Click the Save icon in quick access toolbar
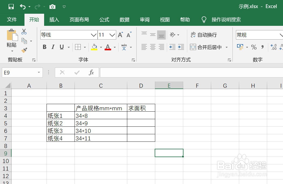The image size is (283, 184). click(11, 6)
